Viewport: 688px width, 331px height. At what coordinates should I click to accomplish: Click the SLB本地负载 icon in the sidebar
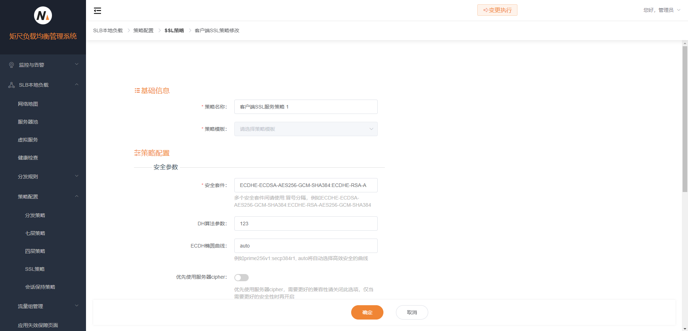tap(11, 85)
